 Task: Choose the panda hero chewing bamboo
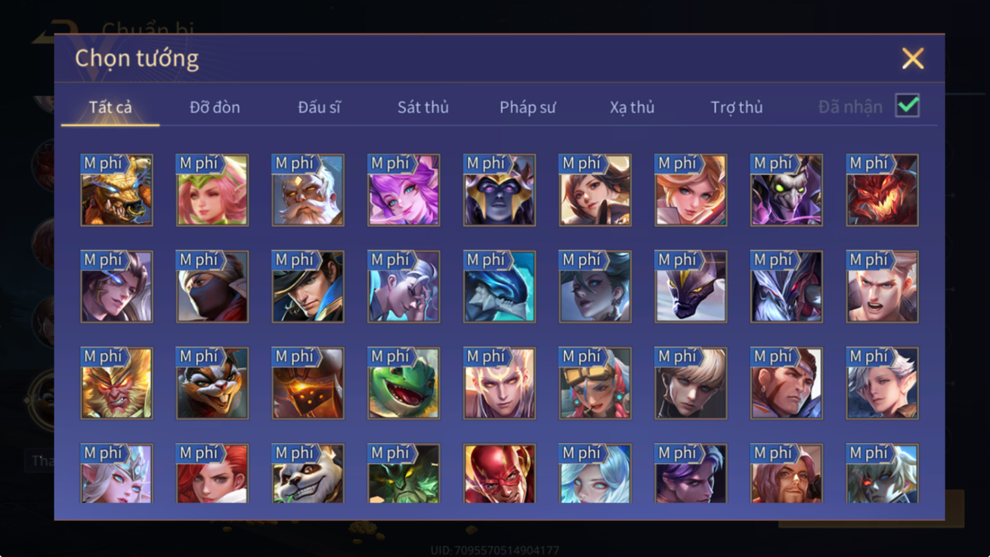(308, 473)
